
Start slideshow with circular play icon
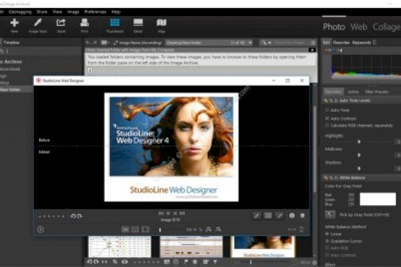[40, 229]
